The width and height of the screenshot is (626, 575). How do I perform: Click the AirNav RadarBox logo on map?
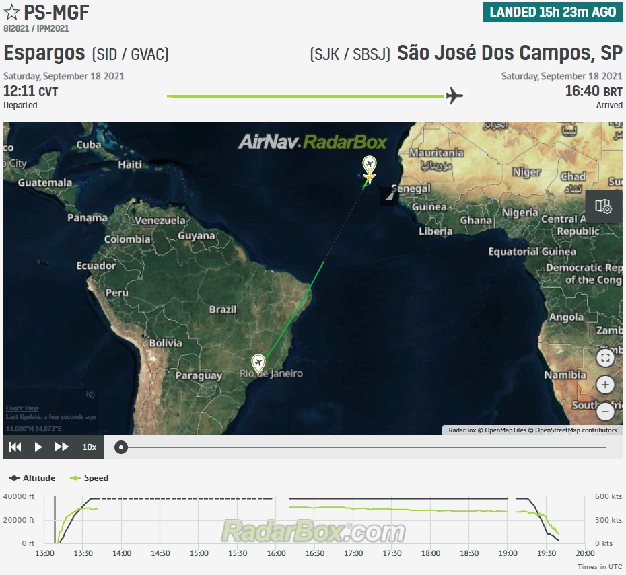click(312, 141)
